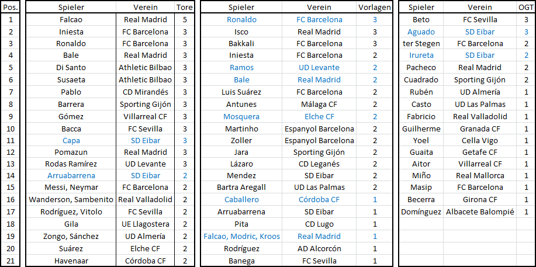Click the blue "UD Levante" club link
536x267 pixels.
(319, 68)
